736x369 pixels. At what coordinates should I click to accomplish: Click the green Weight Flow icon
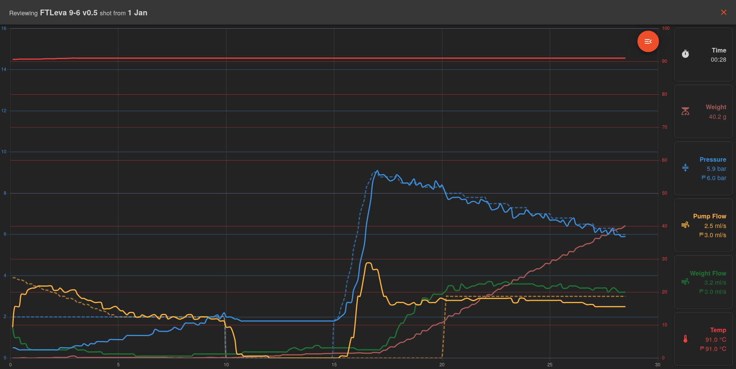(685, 282)
